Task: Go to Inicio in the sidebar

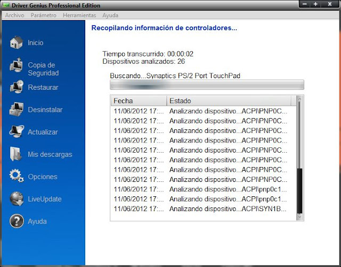Action: coord(36,43)
